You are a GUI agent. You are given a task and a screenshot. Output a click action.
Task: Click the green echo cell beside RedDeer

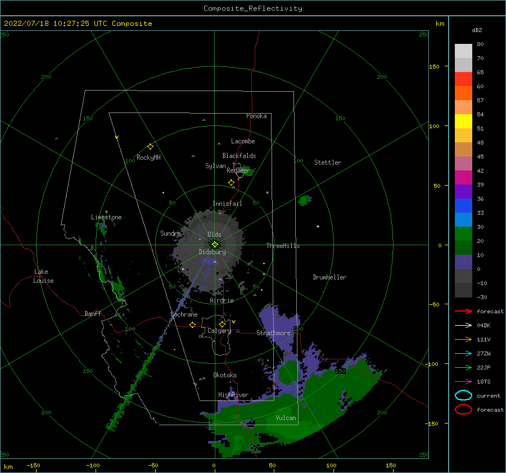pos(249,171)
